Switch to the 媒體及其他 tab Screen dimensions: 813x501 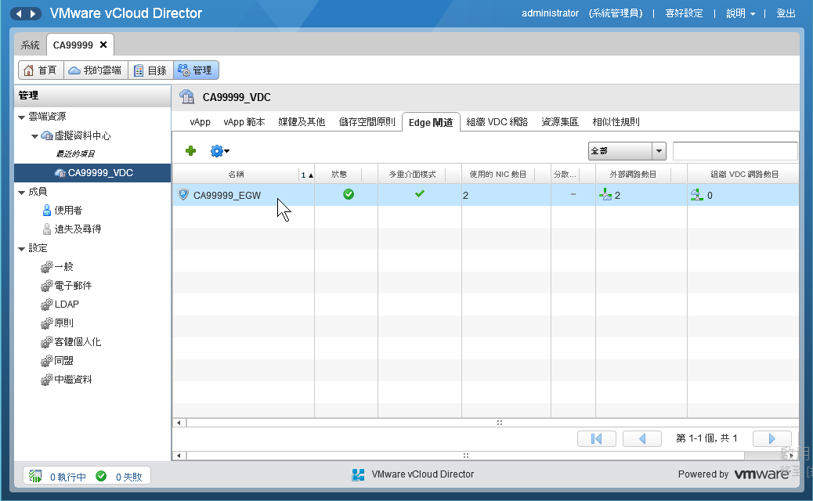click(302, 122)
